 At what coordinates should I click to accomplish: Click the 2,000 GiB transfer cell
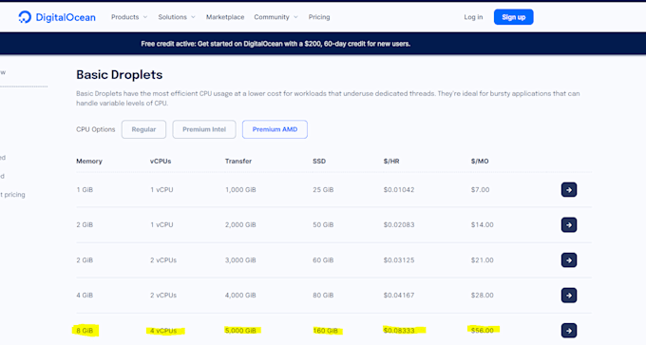(240, 224)
